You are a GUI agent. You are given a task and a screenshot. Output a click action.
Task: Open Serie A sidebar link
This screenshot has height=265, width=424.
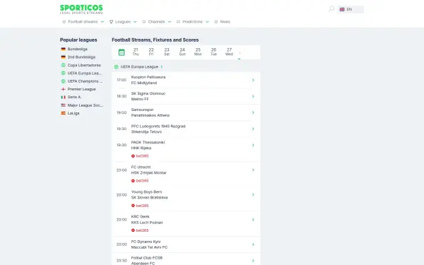(x=74, y=97)
